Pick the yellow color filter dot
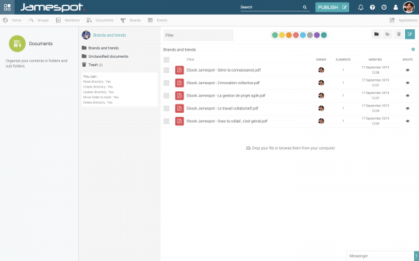The width and height of the screenshot is (419, 261). click(x=281, y=35)
